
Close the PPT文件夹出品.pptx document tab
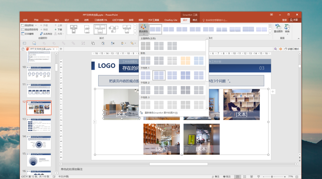54,49
